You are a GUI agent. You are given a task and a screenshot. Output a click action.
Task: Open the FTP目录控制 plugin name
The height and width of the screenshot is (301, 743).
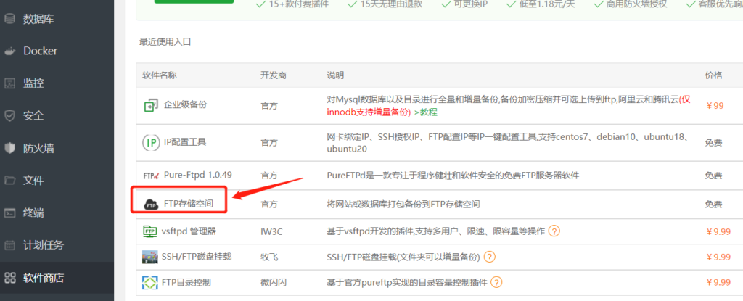pos(186,283)
